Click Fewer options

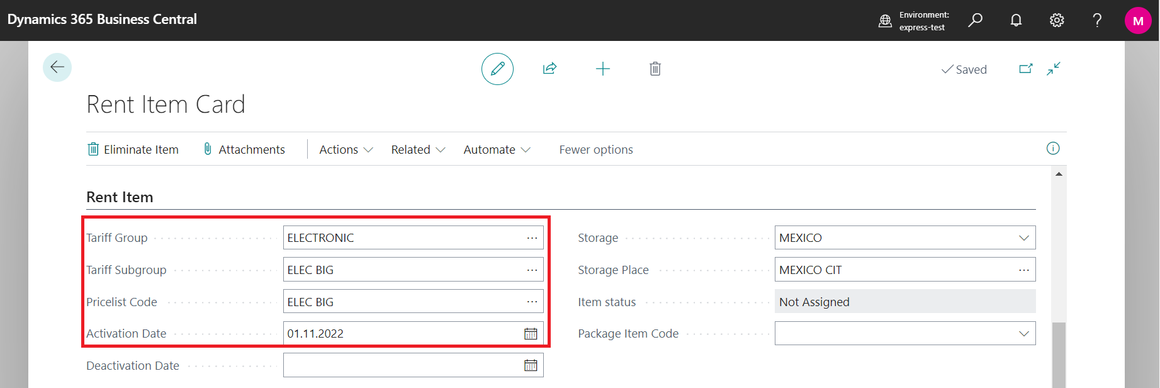(x=595, y=150)
